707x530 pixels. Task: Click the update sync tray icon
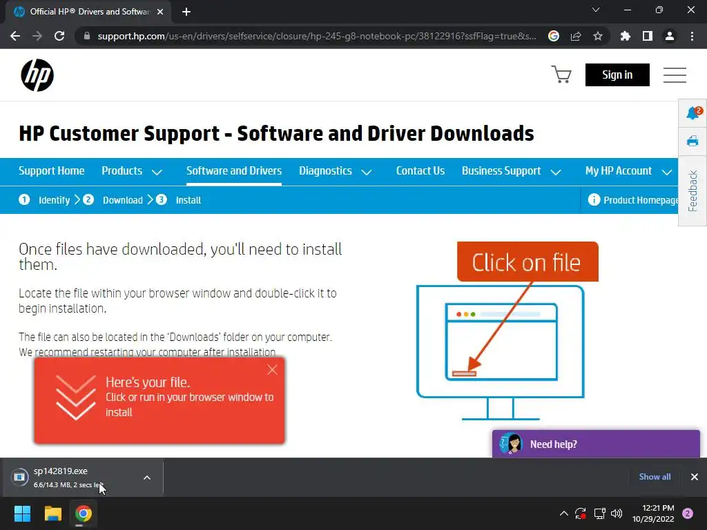click(x=580, y=513)
